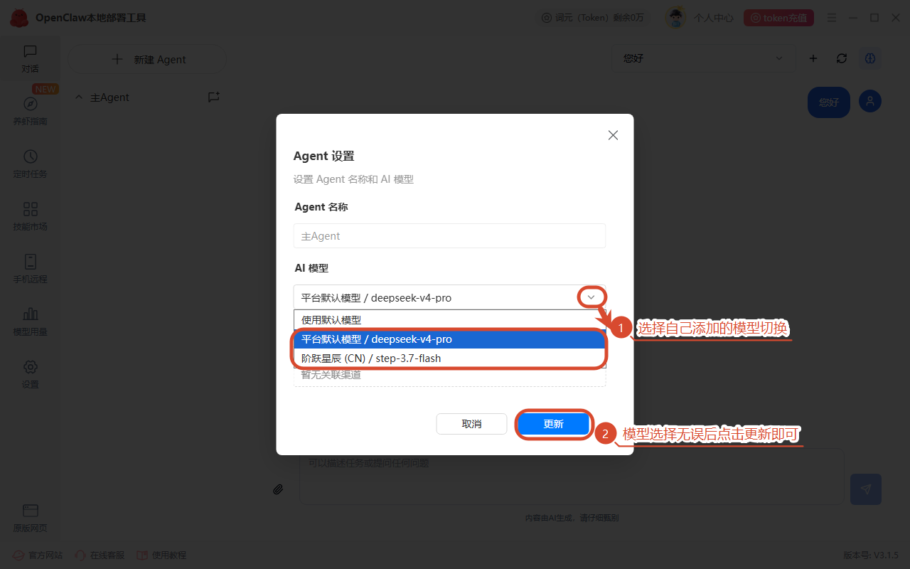Open 定时任务 clock icon
Screen dimensions: 910x569
(30, 156)
